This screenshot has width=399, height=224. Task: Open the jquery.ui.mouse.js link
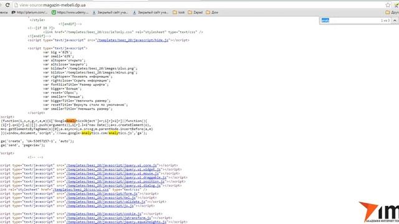pyautogui.click(x=112, y=174)
